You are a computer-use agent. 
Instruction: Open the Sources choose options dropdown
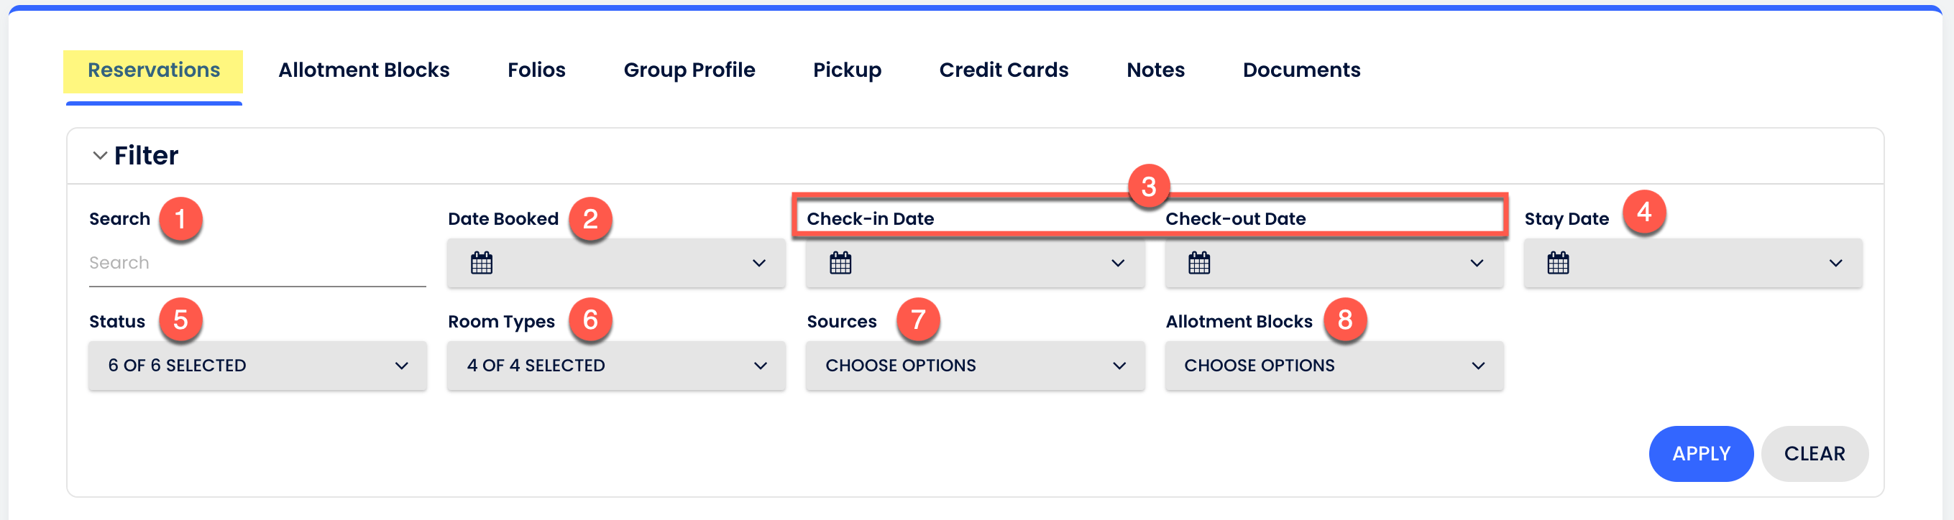[x=976, y=366]
